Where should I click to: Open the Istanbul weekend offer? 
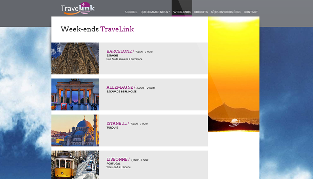117,123
